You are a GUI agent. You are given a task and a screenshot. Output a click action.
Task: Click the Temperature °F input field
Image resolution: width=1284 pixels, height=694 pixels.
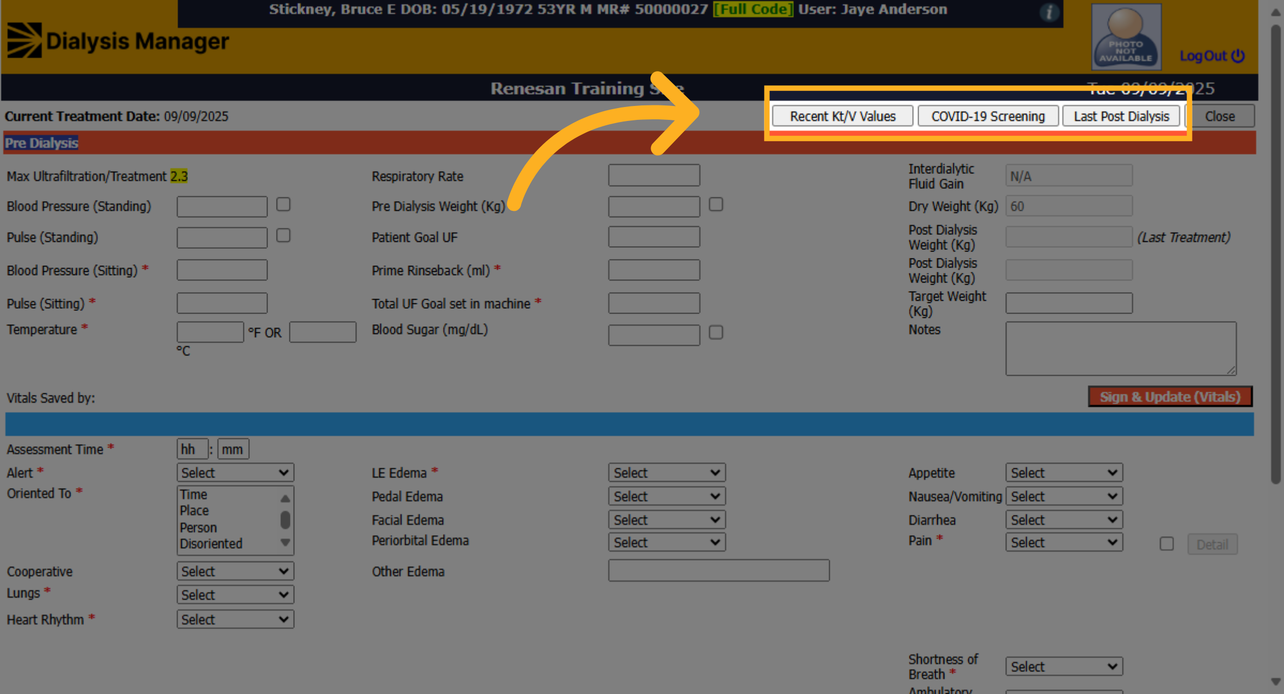[210, 332]
